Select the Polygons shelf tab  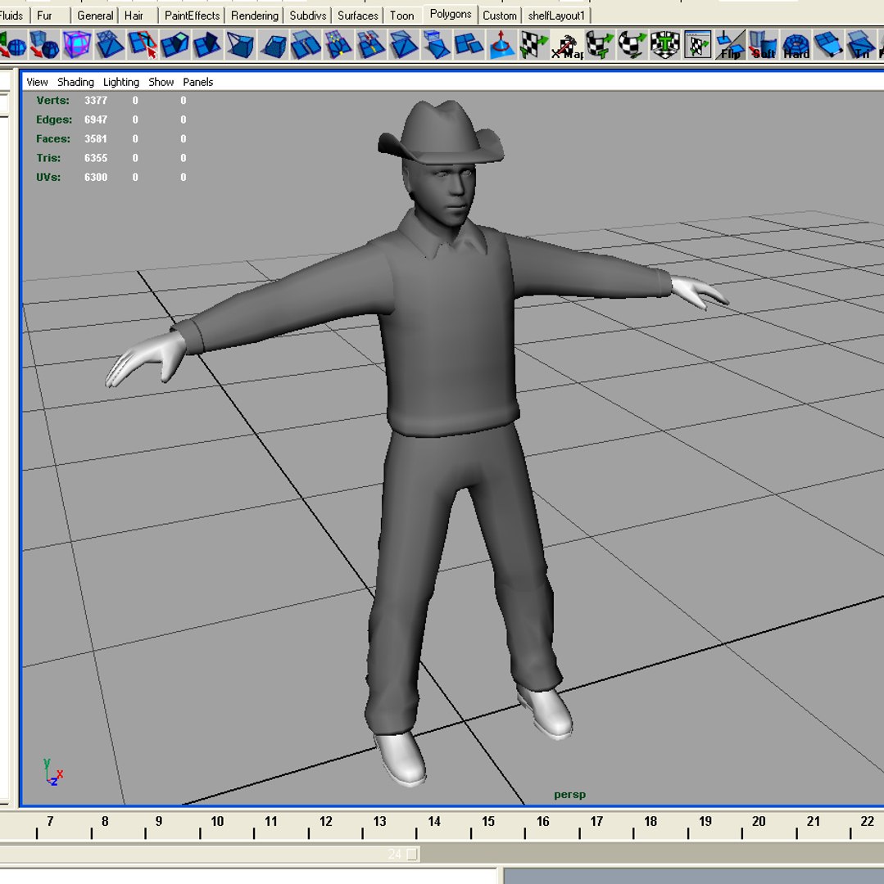point(450,14)
